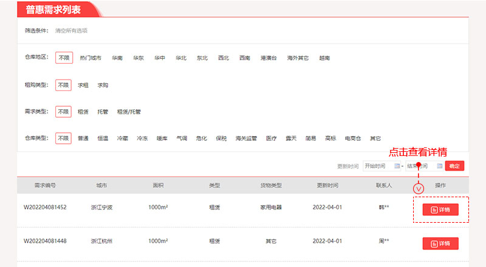Click calendar icon in 开始时间 field
The image size is (486, 267).
point(397,166)
